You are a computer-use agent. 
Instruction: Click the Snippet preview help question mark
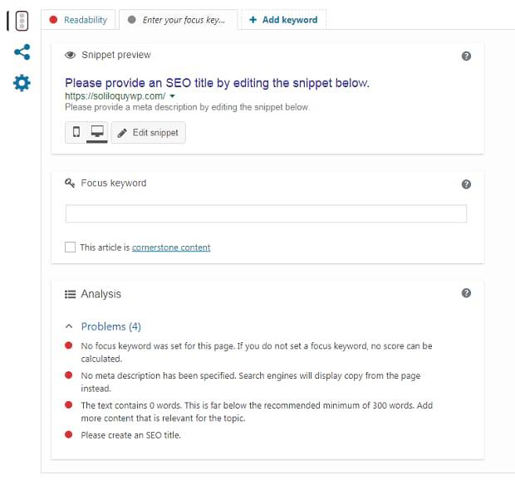(x=466, y=56)
